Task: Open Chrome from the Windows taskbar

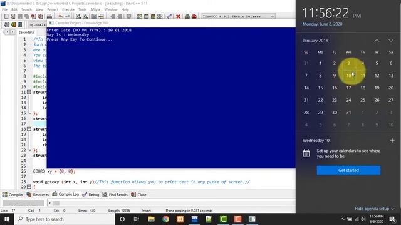Action: 165,219
